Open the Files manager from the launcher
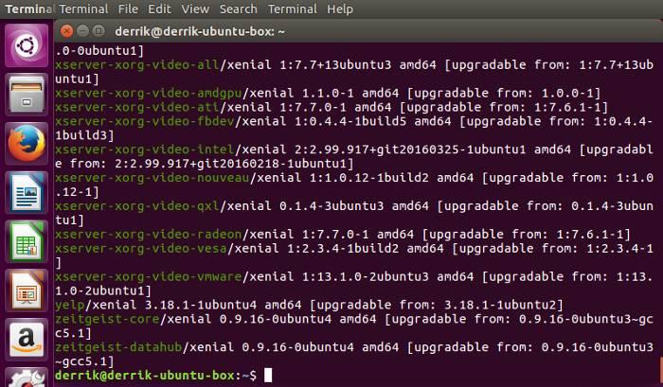This screenshot has height=387, width=663. [27, 95]
